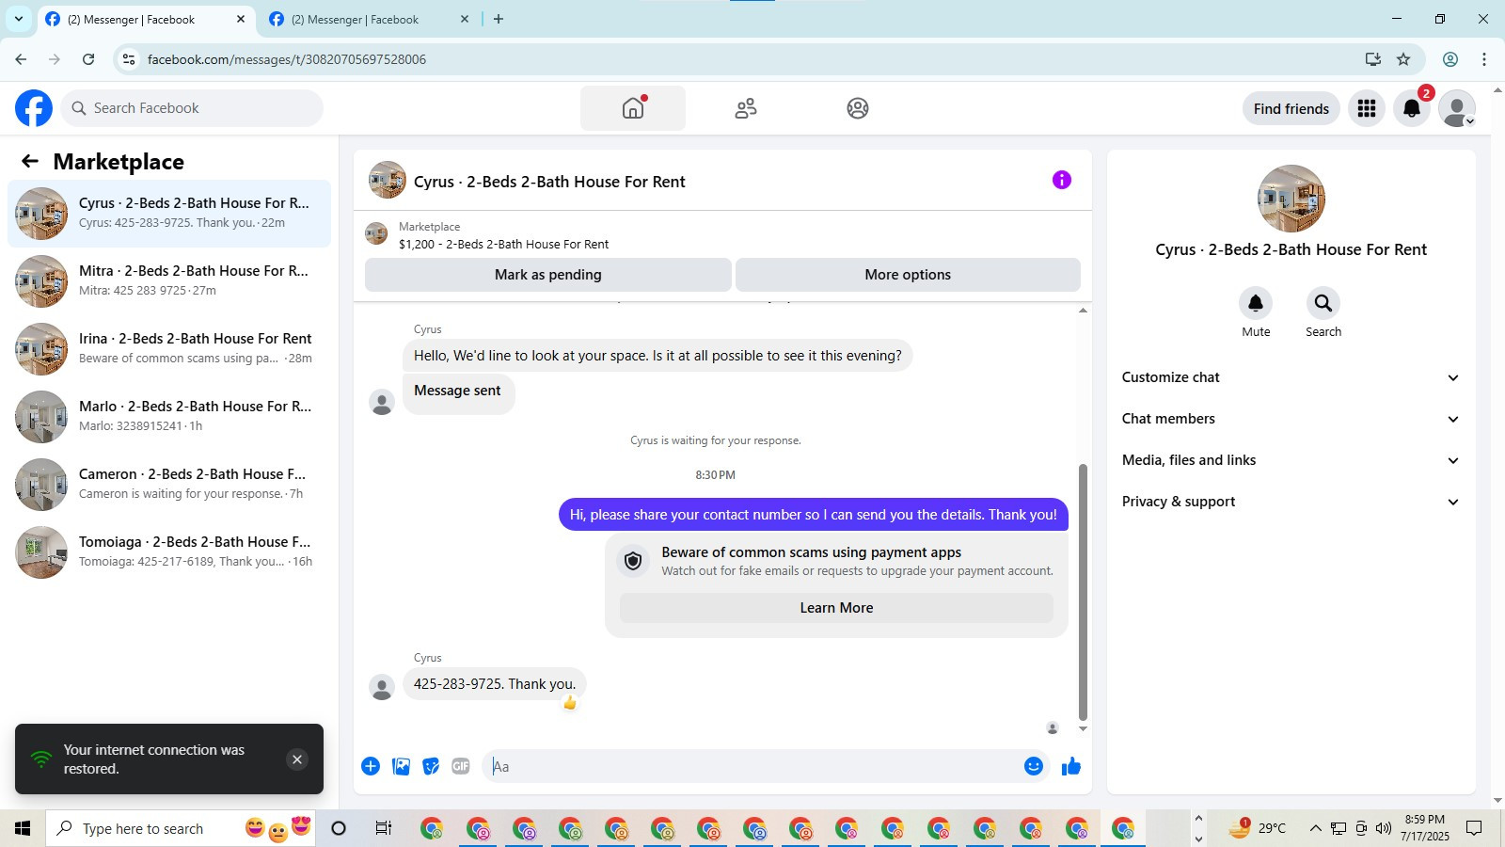Click the Cyrus conversation header title
The height and width of the screenshot is (847, 1505).
pyautogui.click(x=549, y=182)
